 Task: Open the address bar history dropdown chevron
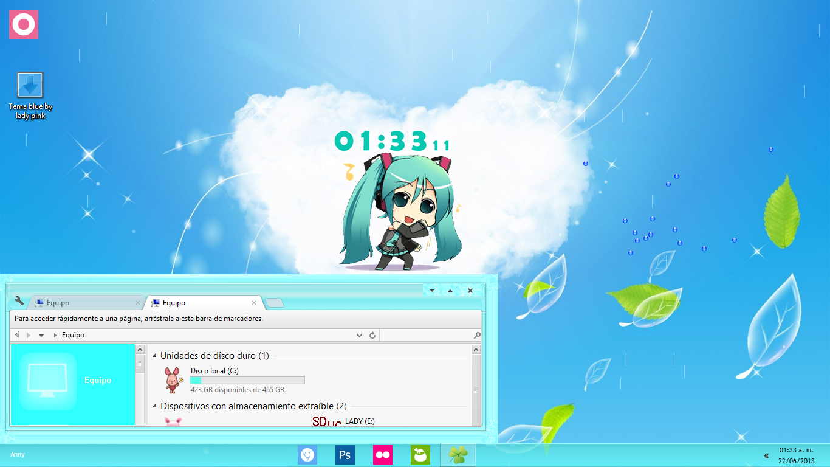[x=360, y=335]
